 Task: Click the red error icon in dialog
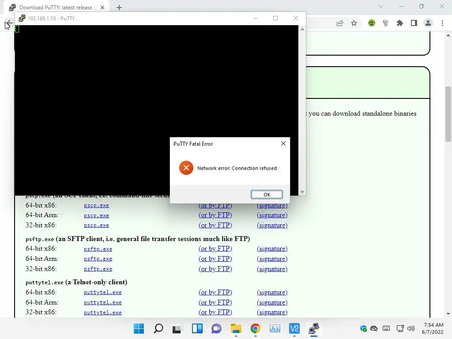[x=186, y=168]
